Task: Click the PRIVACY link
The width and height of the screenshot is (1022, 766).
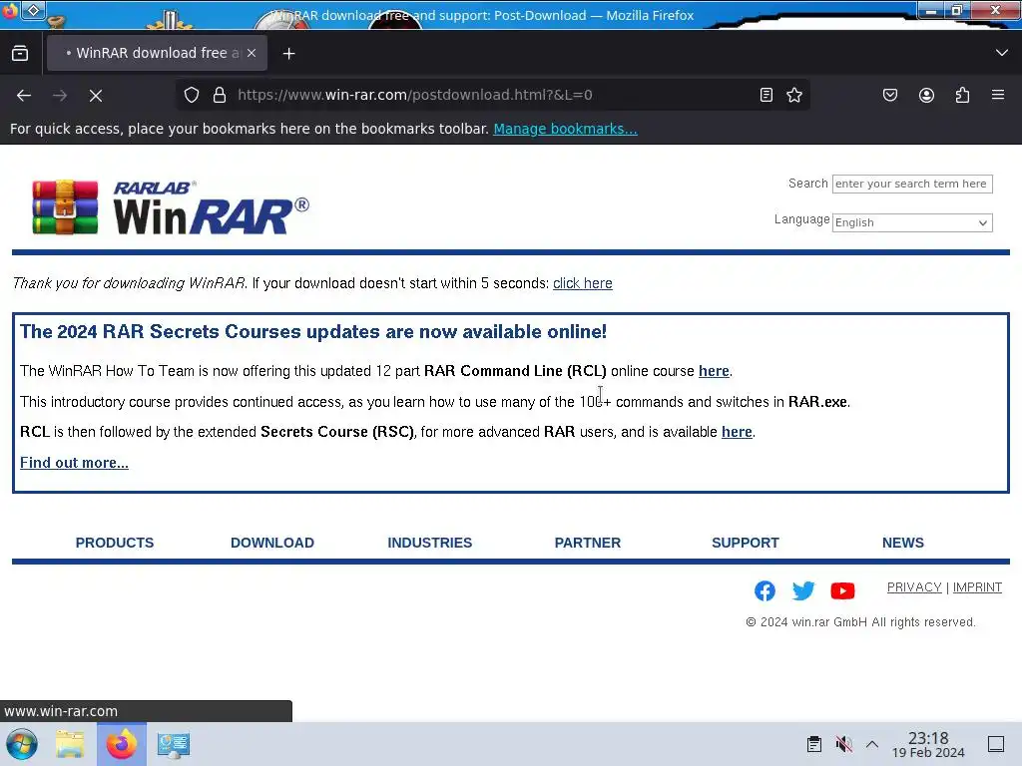Action: 914,587
